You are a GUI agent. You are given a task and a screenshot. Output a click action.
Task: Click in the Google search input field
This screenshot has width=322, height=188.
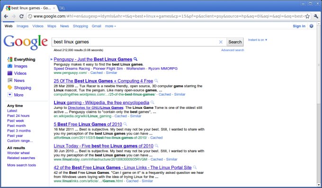tap(135, 42)
